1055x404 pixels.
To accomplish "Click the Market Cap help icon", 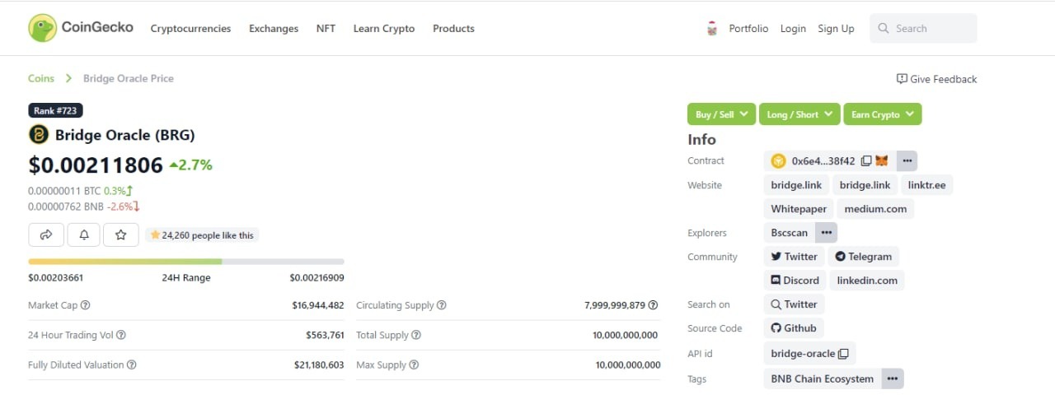I will pos(86,305).
